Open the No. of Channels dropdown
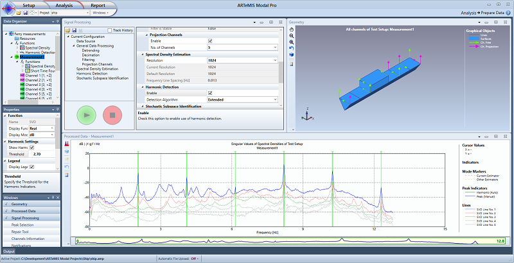 [x=276, y=47]
